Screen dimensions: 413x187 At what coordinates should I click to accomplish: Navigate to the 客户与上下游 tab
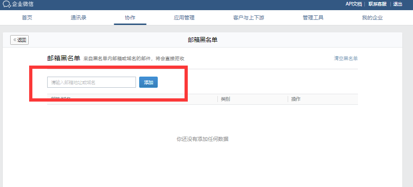click(249, 18)
